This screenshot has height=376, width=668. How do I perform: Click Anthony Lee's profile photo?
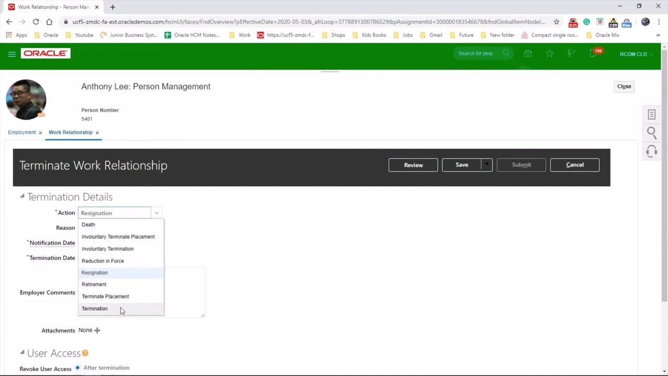point(26,100)
